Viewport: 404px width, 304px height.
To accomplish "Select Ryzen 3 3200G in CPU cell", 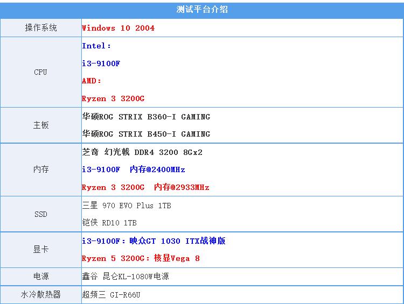I will (x=113, y=98).
